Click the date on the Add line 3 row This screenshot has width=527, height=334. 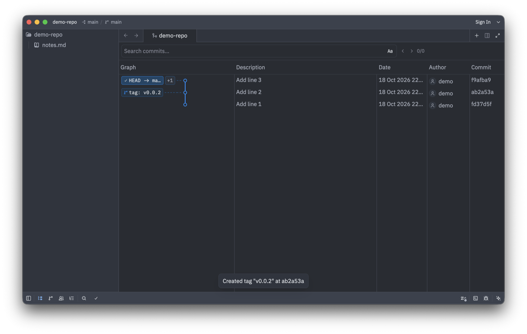click(401, 80)
